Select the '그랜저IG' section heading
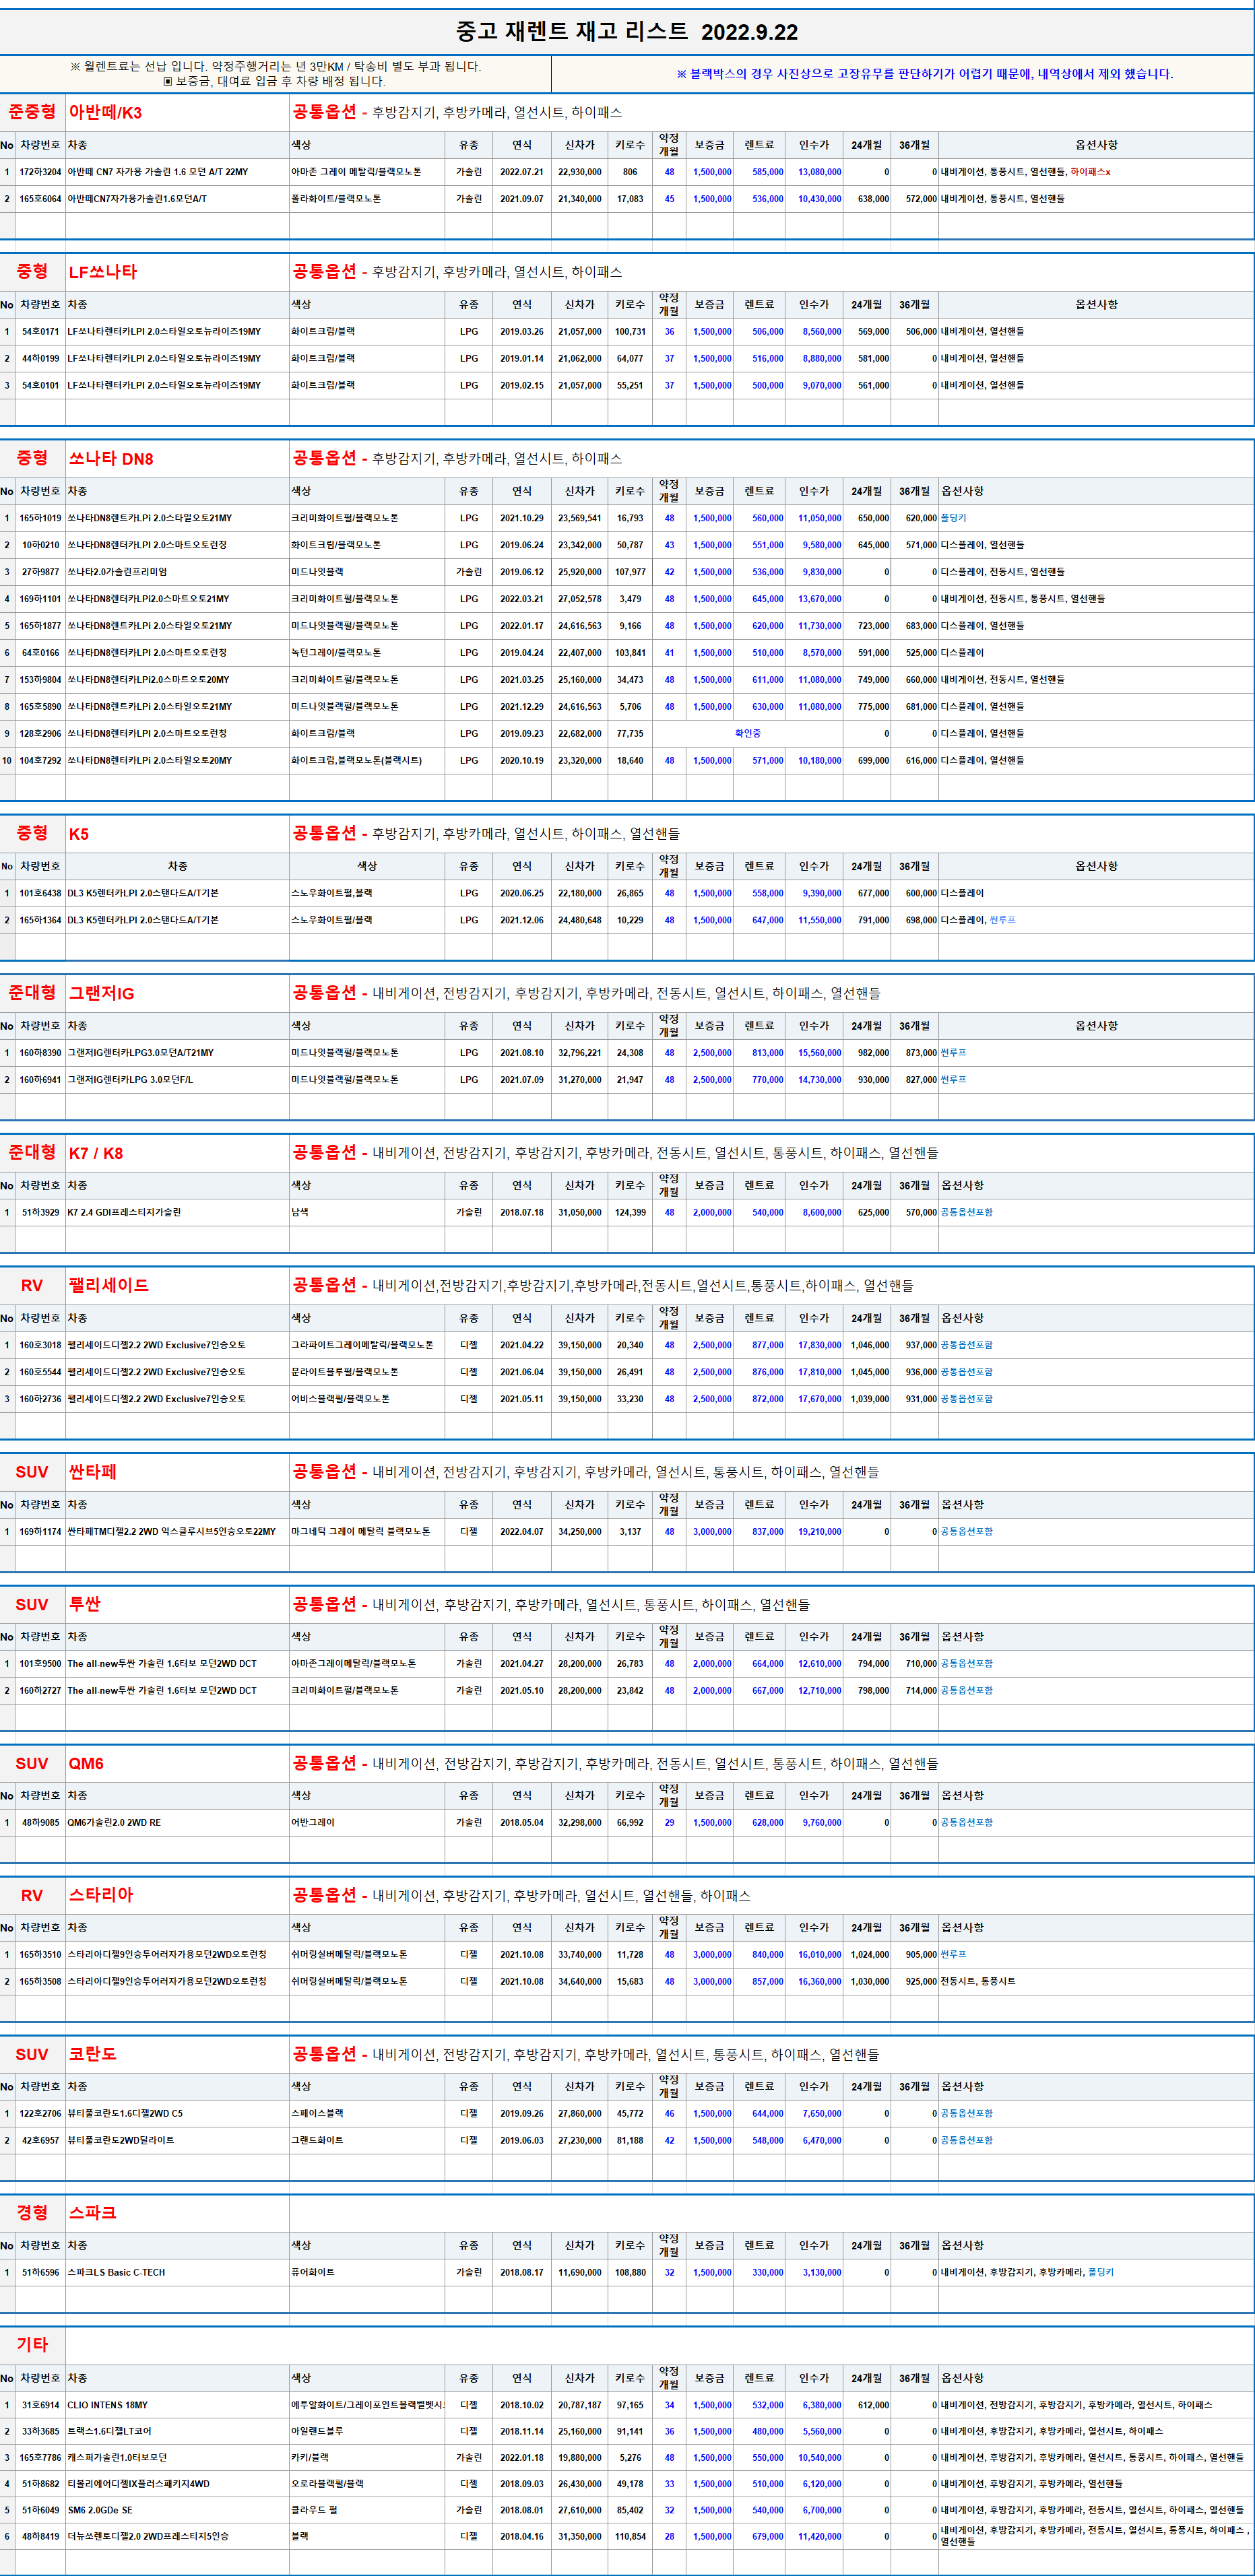Image resolution: width=1255 pixels, height=2576 pixels. click(x=101, y=993)
